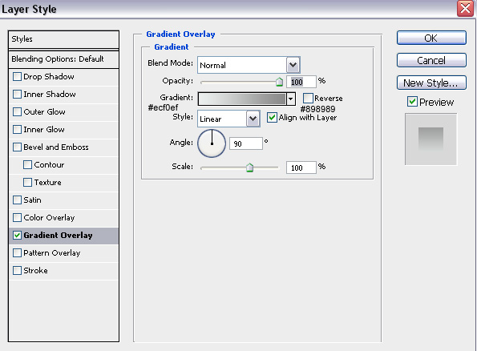Tick the Outer Glow checkbox
This screenshot has width=477, height=351.
click(17, 111)
